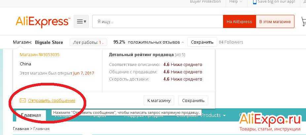This screenshot has width=306, height=135.
Task: Open the Buyer Protection link
Action: coord(205,2)
